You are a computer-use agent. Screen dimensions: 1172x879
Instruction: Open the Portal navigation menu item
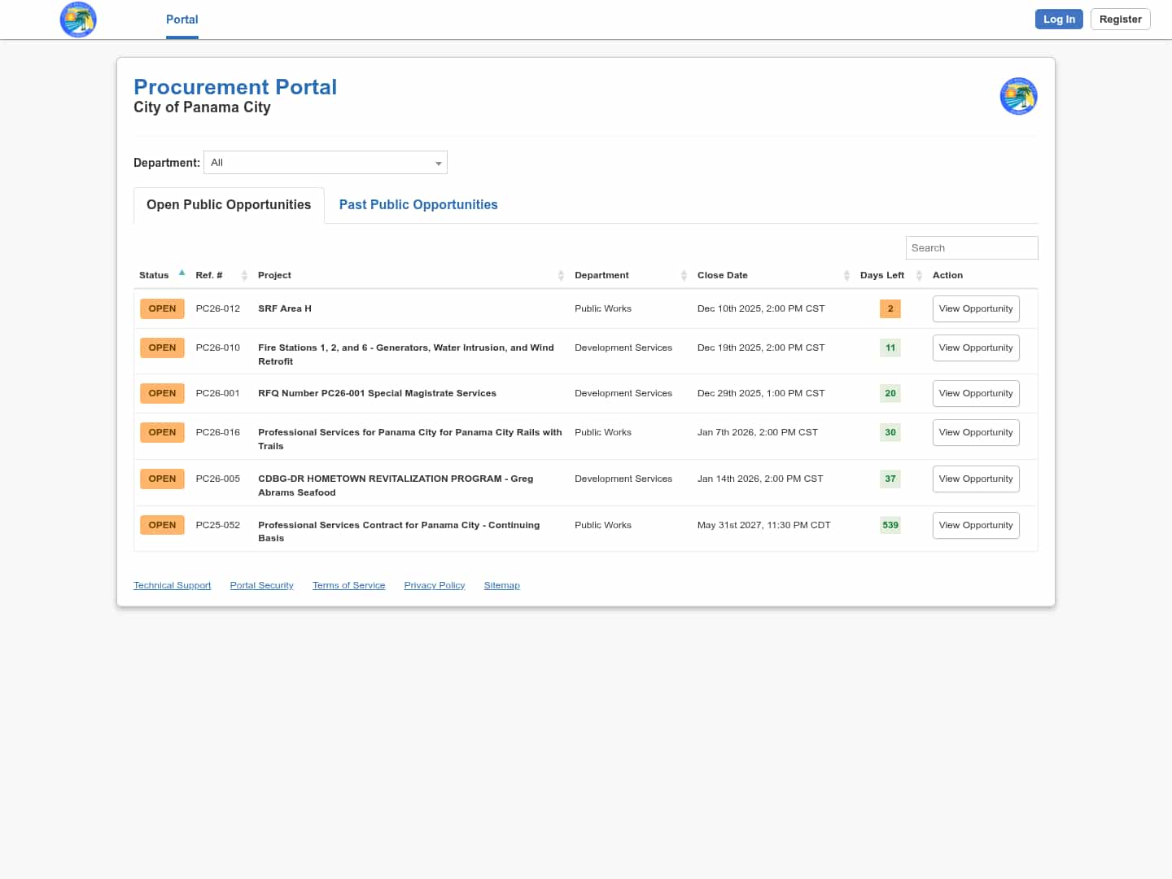pos(181,20)
